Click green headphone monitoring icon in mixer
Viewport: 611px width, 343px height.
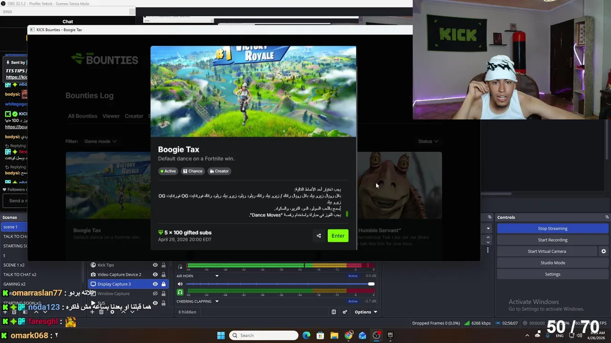[180, 292]
